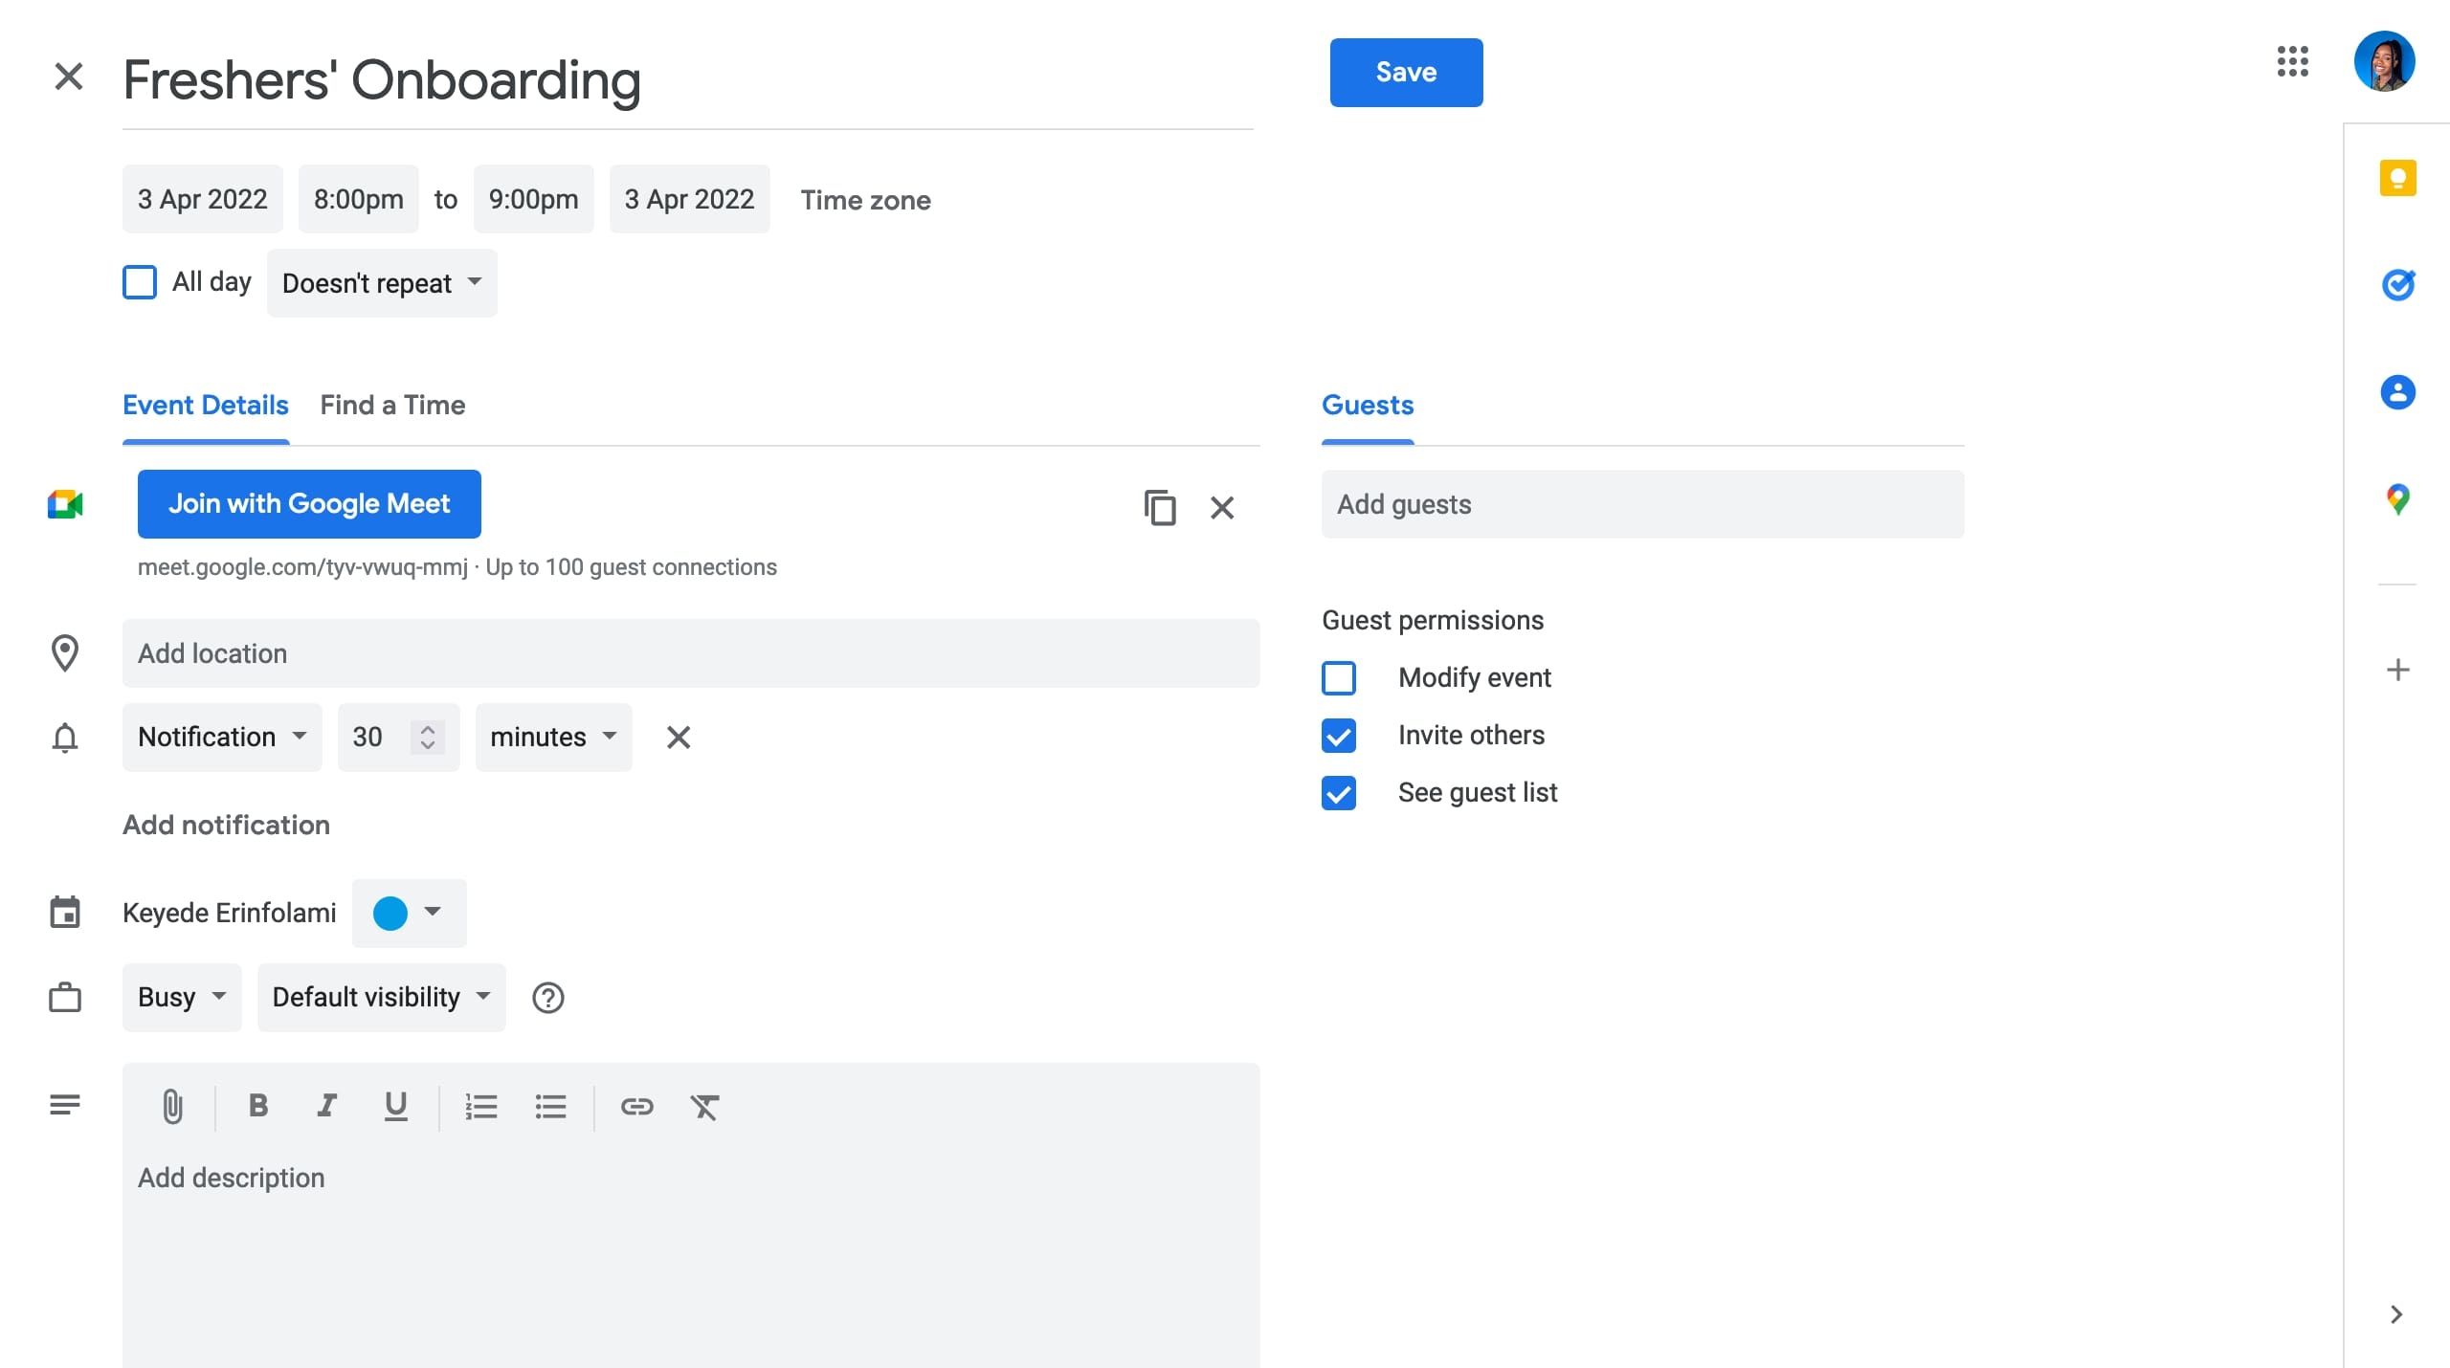Select the Guests tab

tap(1367, 405)
